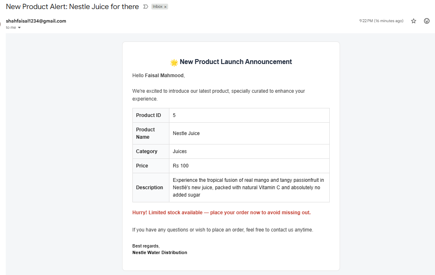The image size is (435, 275).
Task: Click the Product ID value '5'
Action: pos(174,115)
